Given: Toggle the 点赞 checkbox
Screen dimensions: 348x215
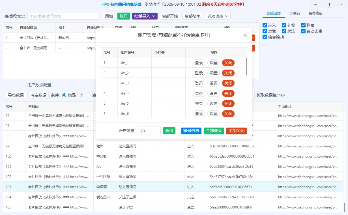Looking at the screenshot, I should pyautogui.click(x=265, y=31).
